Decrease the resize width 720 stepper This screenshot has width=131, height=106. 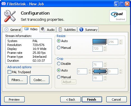pyautogui.click(x=105, y=50)
